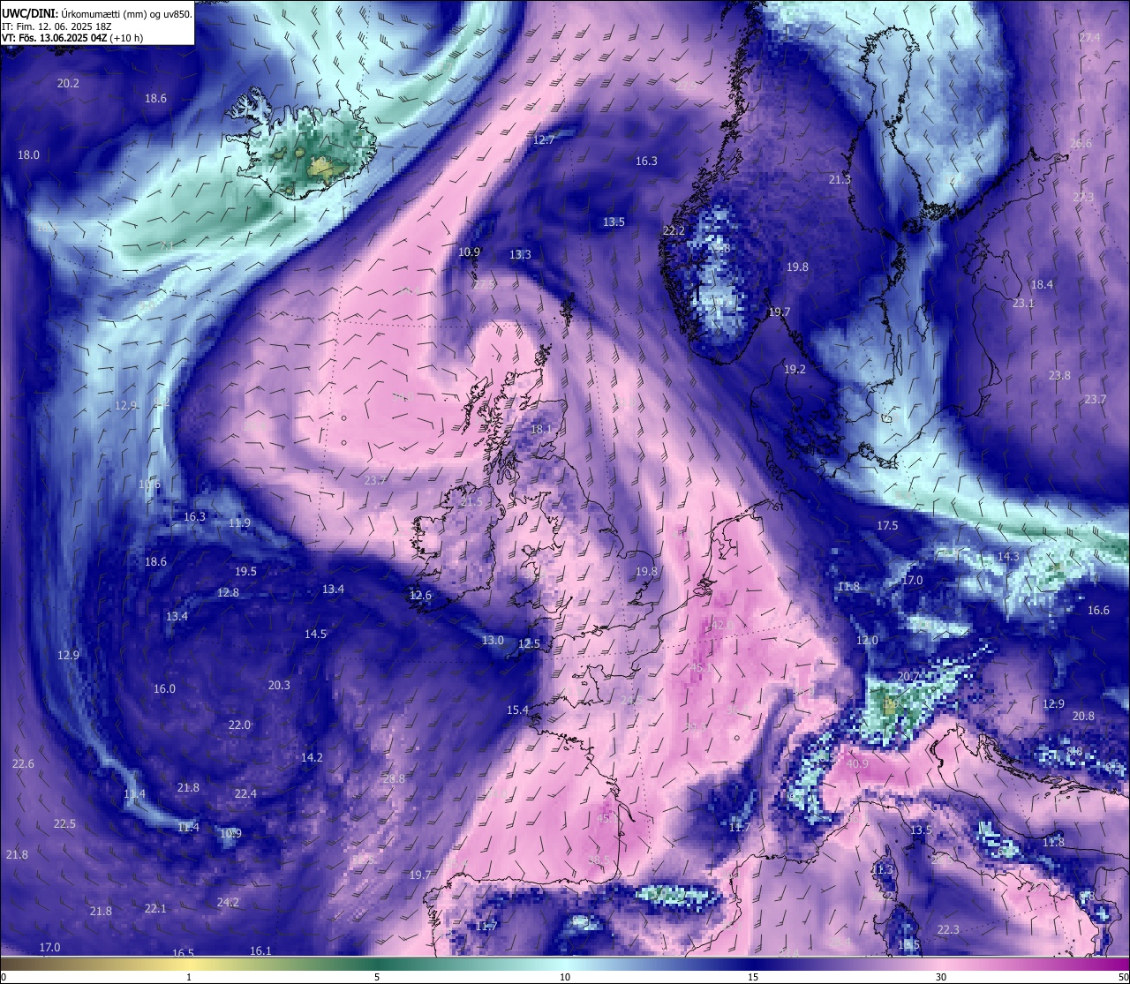Click the map value '18.4'

coord(1043,284)
